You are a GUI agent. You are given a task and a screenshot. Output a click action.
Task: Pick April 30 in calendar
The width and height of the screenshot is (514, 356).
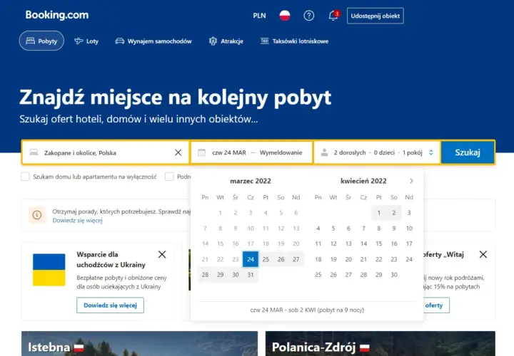click(x=394, y=275)
